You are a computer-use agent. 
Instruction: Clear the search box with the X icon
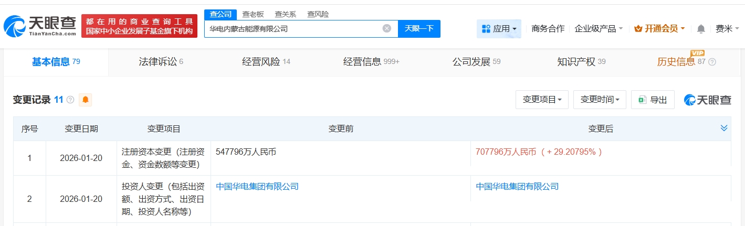click(x=387, y=29)
